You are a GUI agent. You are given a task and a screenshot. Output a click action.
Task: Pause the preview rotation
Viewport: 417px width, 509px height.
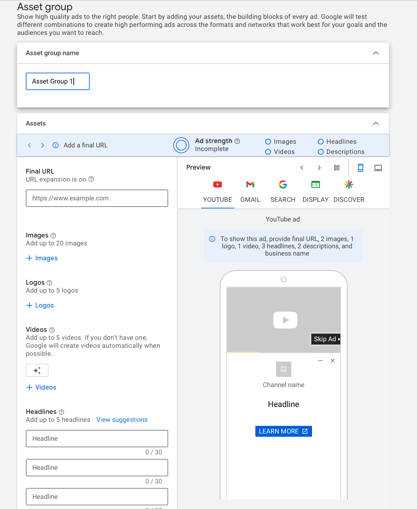[x=337, y=168]
